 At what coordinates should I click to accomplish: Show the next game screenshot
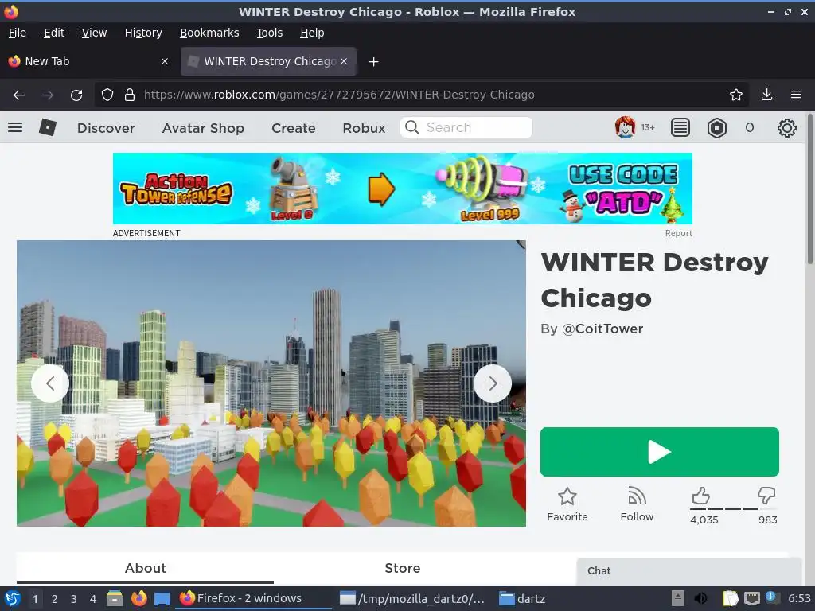pos(492,383)
